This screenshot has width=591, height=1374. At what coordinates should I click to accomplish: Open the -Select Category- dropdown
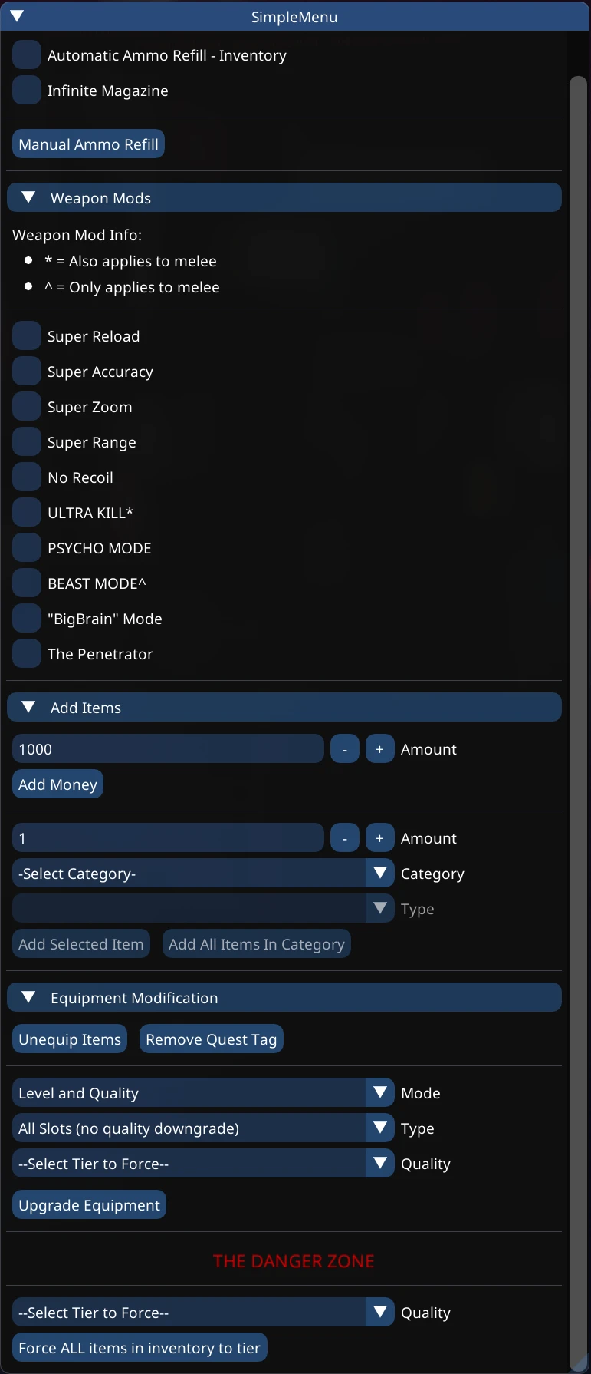202,873
